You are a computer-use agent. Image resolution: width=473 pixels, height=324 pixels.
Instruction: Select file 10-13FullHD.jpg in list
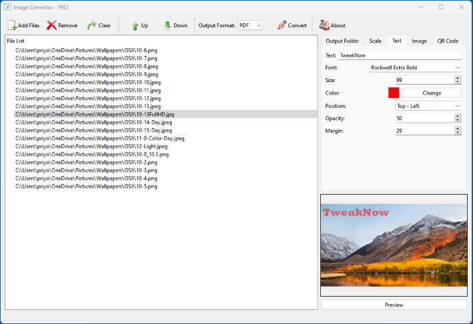(x=165, y=114)
